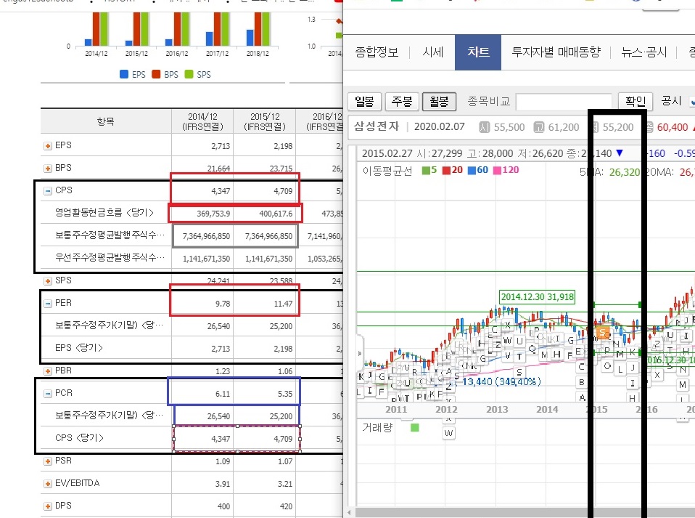Click the 20-day moving average swatch
Screen dimensions: 695x518
click(x=446, y=170)
